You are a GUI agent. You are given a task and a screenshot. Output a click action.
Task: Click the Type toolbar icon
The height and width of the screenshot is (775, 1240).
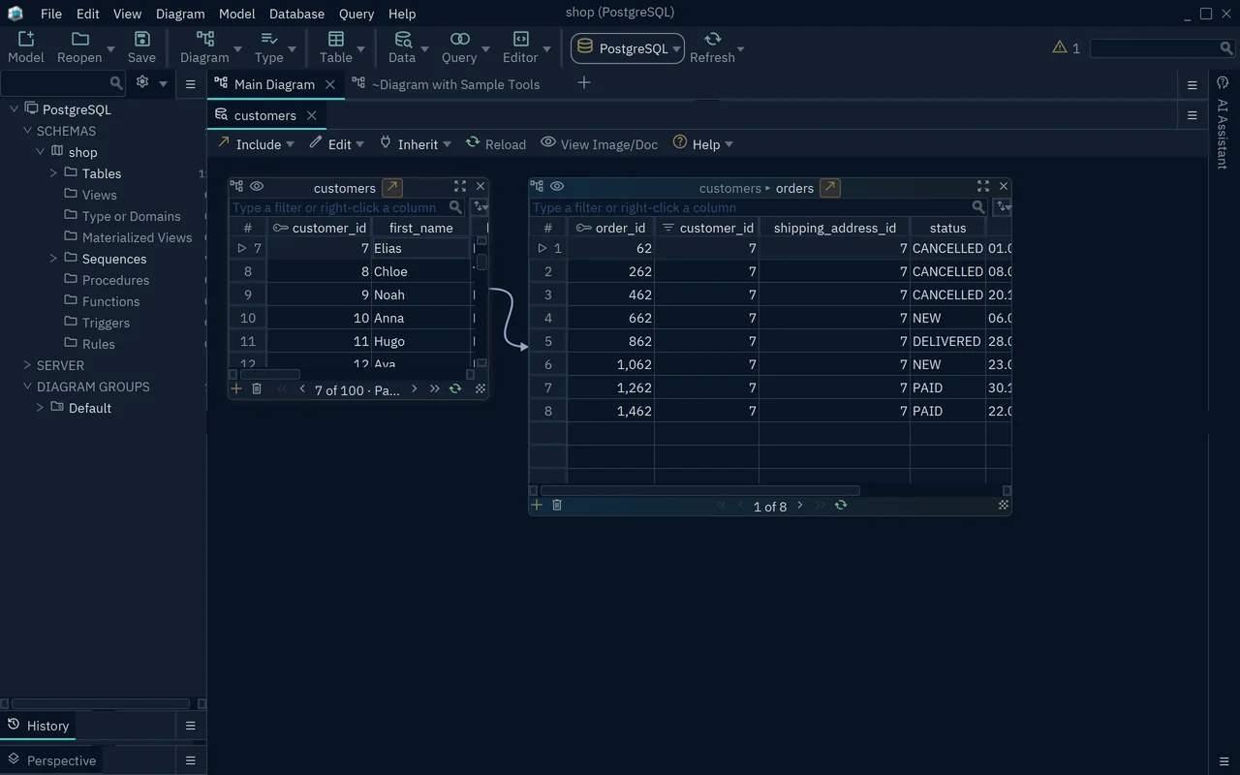pyautogui.click(x=269, y=40)
